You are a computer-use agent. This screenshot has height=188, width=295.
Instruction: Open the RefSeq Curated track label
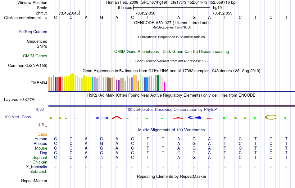click(x=33, y=32)
